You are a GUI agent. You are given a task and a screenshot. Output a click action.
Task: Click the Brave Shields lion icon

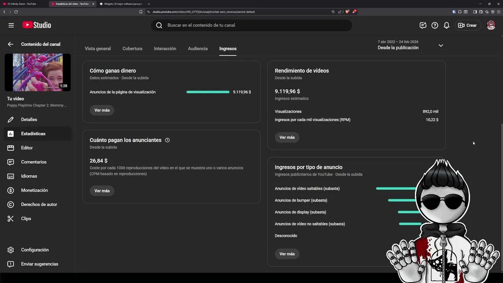pos(347,12)
